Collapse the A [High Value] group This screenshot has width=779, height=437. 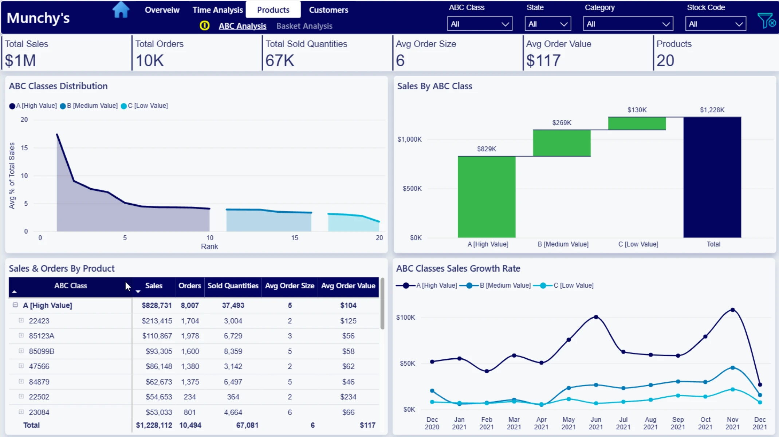click(x=15, y=305)
